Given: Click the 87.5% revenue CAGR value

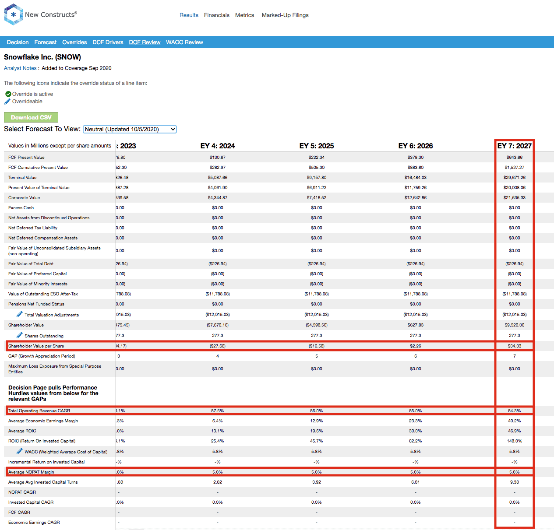Looking at the screenshot, I should pos(218,411).
